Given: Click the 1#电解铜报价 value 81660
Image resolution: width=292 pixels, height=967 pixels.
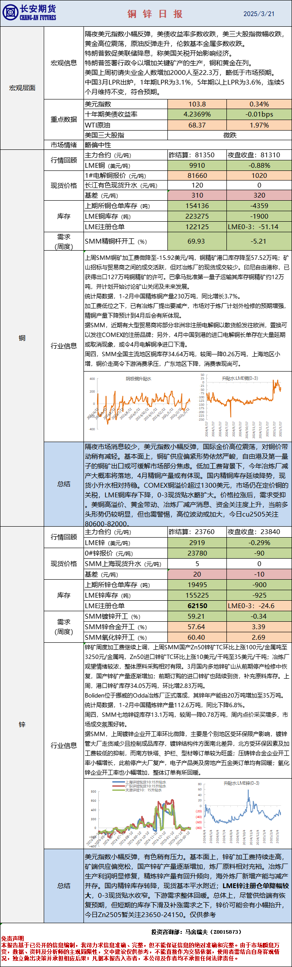Looking at the screenshot, I should coord(197,176).
